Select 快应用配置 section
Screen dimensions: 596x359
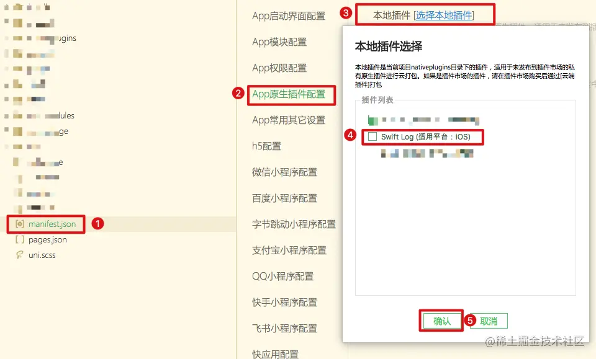(275, 354)
